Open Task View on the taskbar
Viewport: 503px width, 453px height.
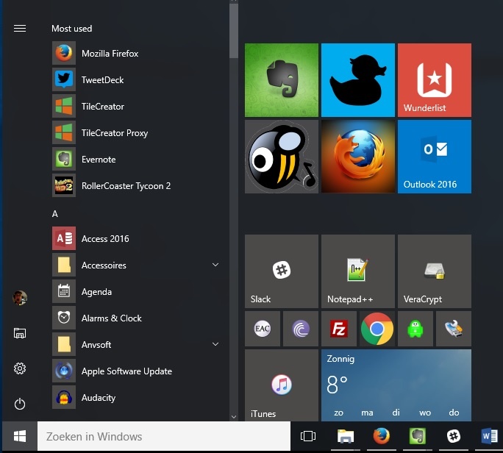click(x=308, y=436)
